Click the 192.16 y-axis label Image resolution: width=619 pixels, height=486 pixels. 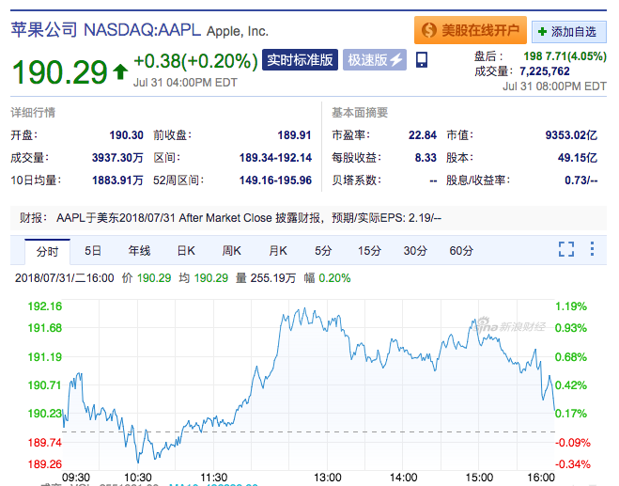pos(44,306)
